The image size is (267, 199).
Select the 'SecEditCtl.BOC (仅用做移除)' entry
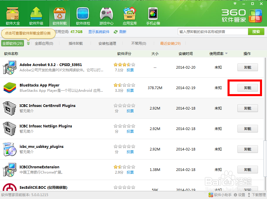click(x=43, y=187)
